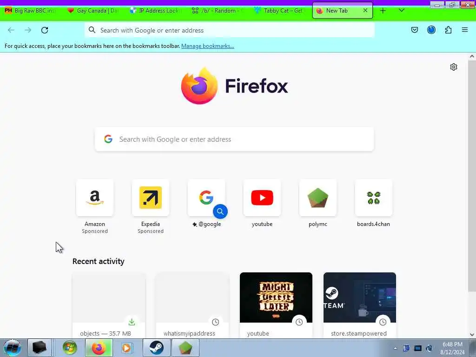Open the Extensions puzzle icon
Screen dimensions: 476x357
coord(448,30)
